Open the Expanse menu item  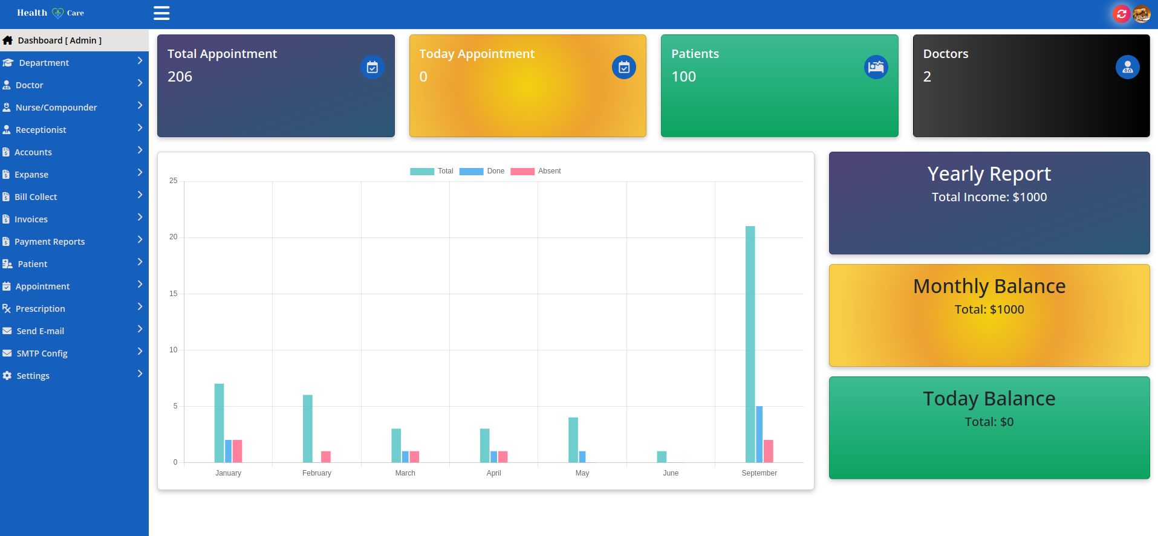74,175
